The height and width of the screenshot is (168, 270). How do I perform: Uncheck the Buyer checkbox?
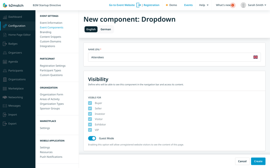[90, 103]
